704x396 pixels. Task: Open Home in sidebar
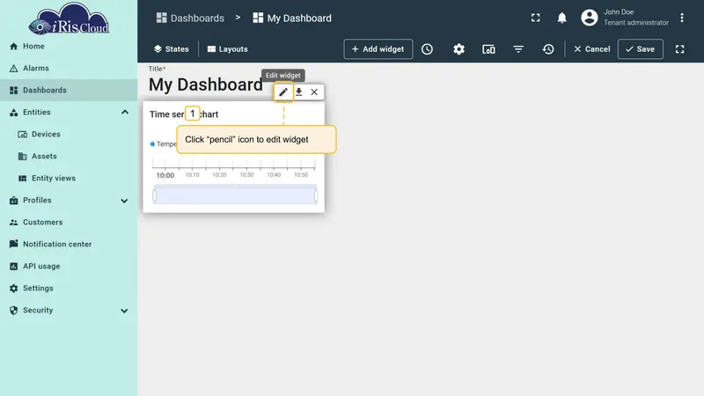pos(69,47)
